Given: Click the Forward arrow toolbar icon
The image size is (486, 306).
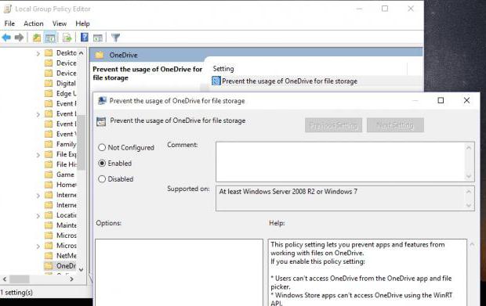Looking at the screenshot, I should tap(20, 38).
